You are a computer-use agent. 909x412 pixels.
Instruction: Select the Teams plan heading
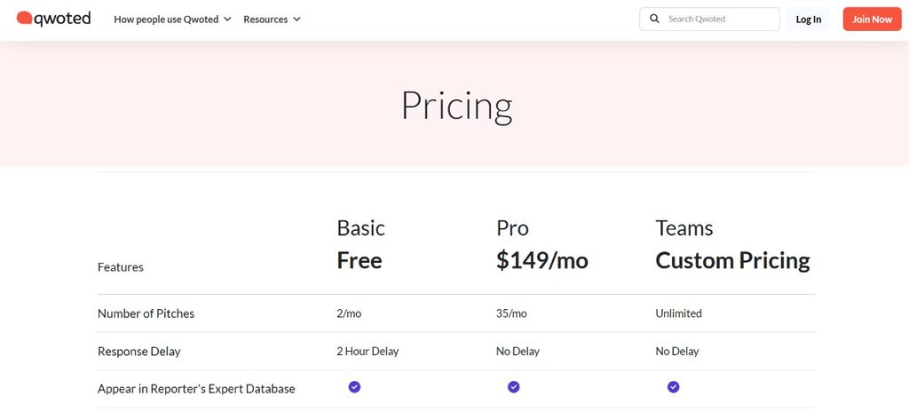tap(684, 228)
